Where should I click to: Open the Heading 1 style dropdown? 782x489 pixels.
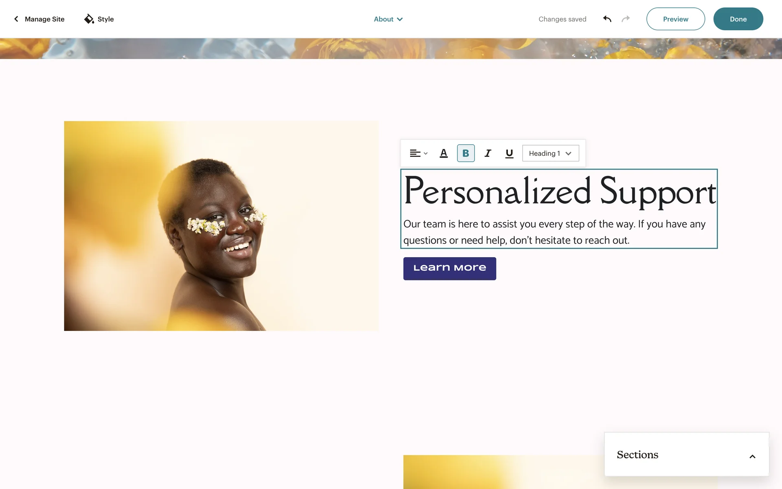(550, 153)
